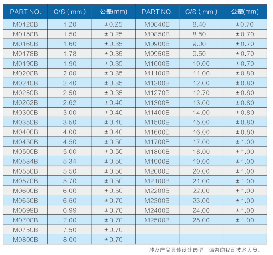This screenshot has height=255, width=273.
Task: Click the 12.70 C/S value
Action: pos(201,93)
